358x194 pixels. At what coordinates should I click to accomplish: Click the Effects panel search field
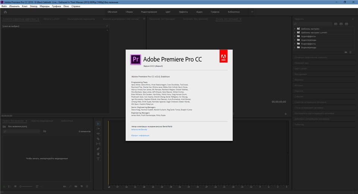[x=313, y=24]
